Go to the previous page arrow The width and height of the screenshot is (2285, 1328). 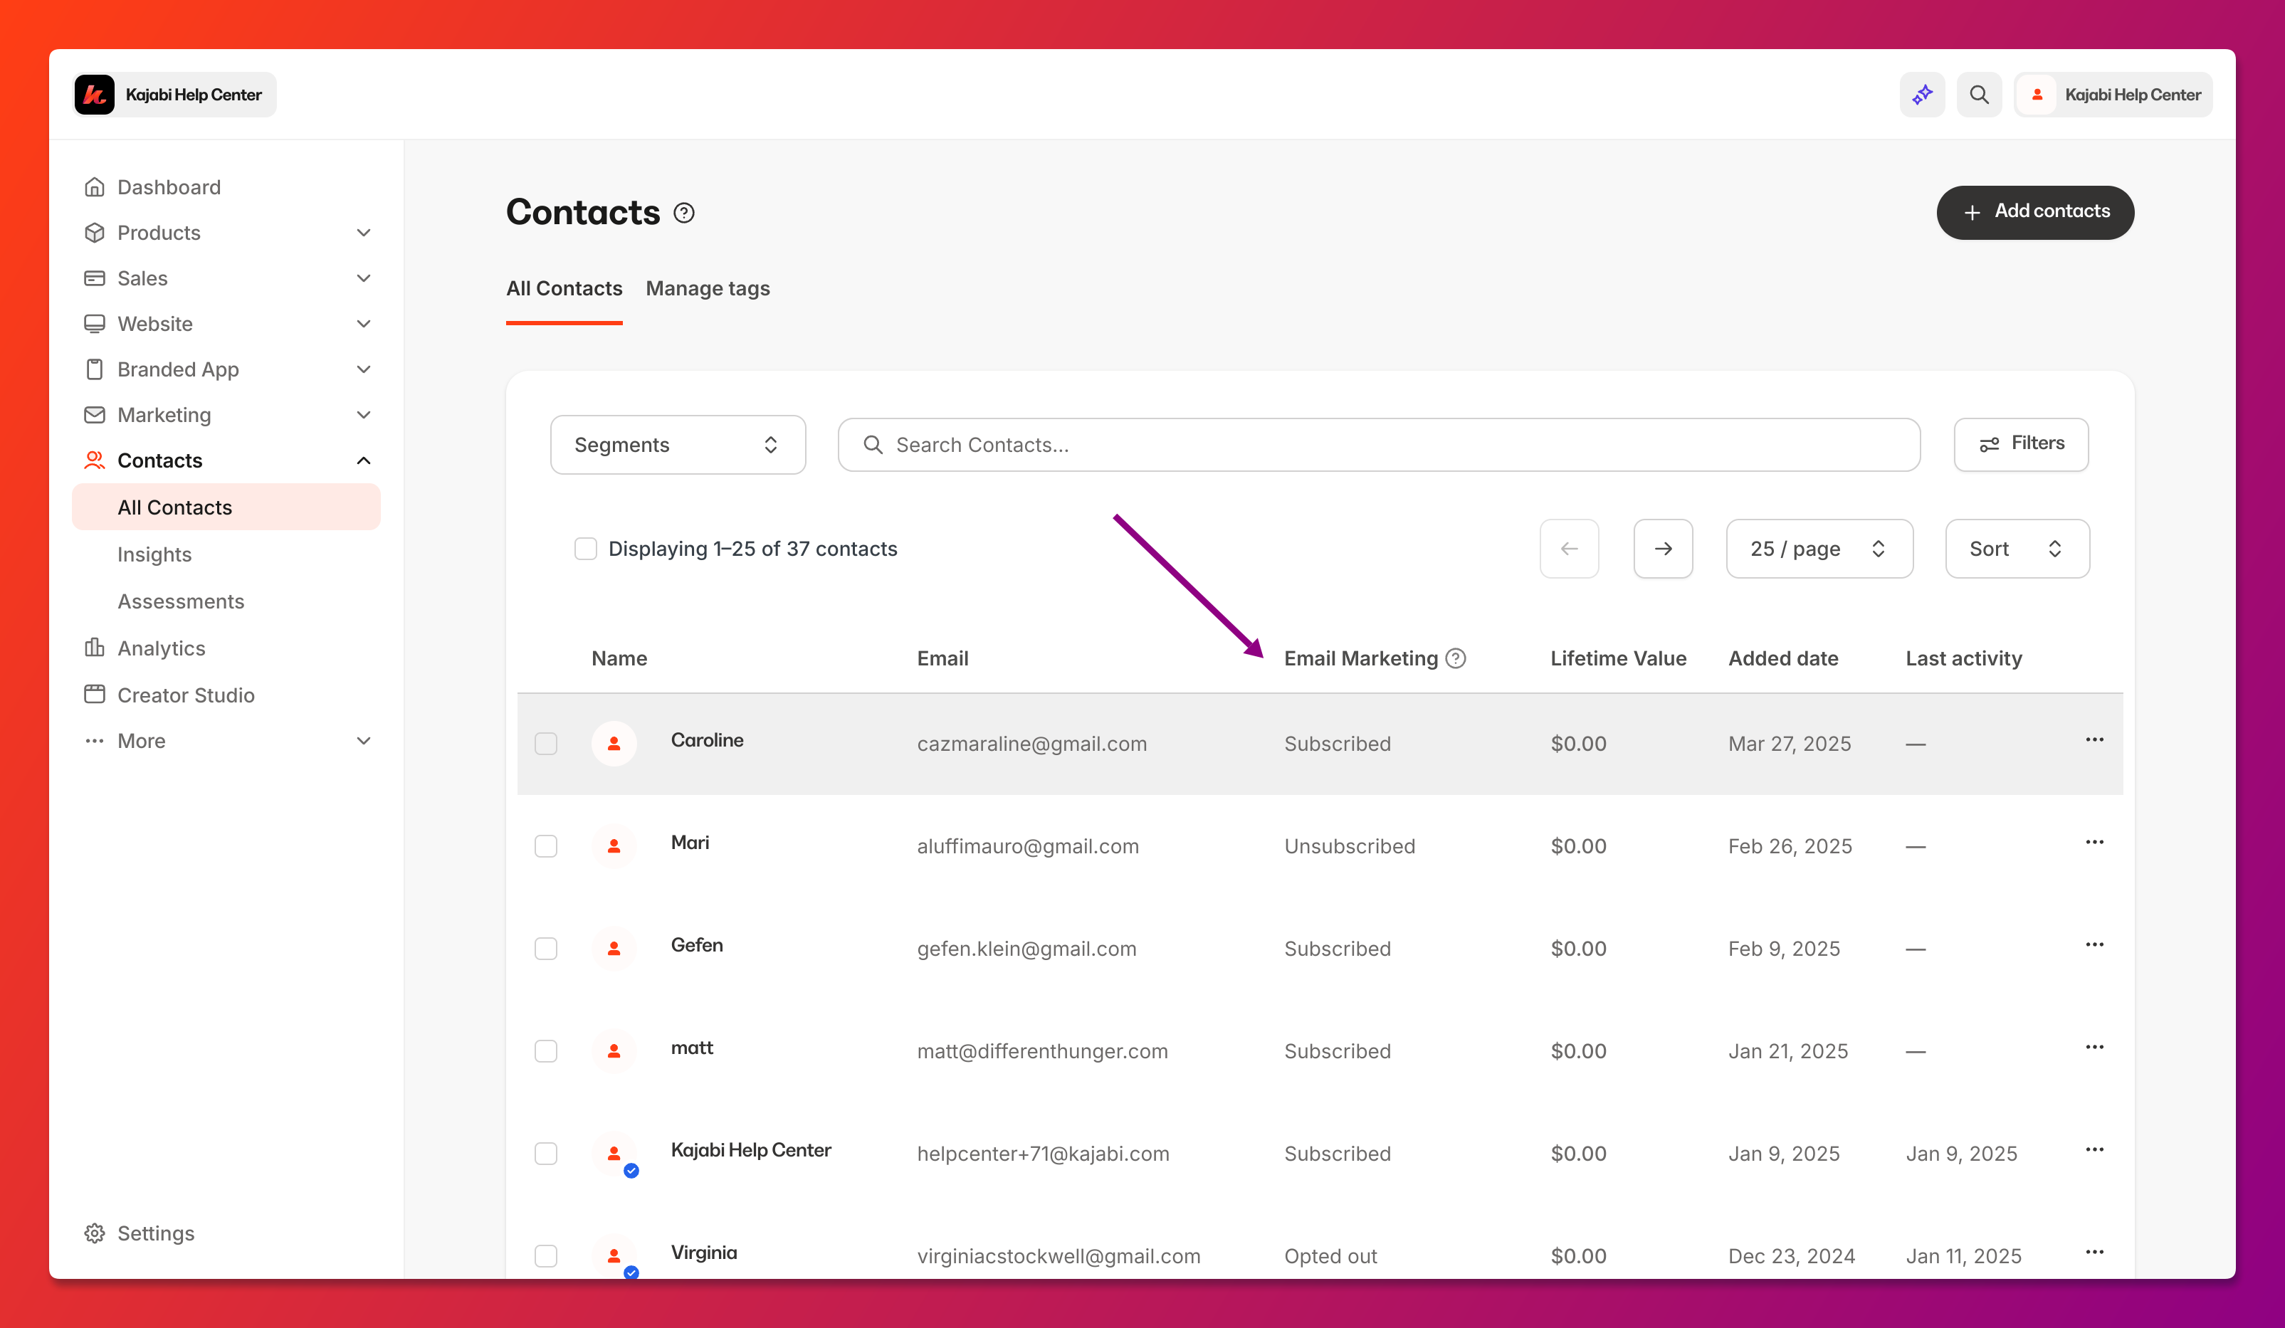coord(1570,549)
